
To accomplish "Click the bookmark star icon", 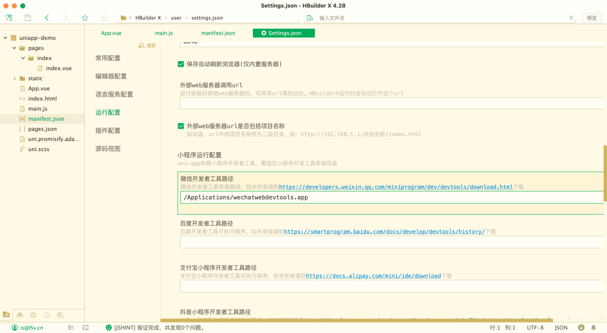I will click(85, 18).
